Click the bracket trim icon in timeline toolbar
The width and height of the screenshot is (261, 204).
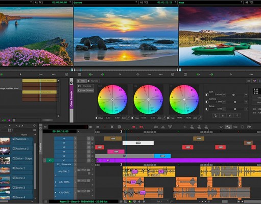[x=112, y=127]
